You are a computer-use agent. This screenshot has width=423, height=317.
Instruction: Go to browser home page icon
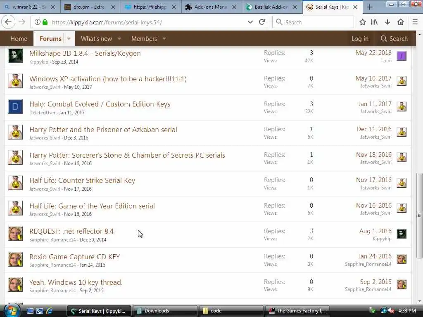coord(401,22)
